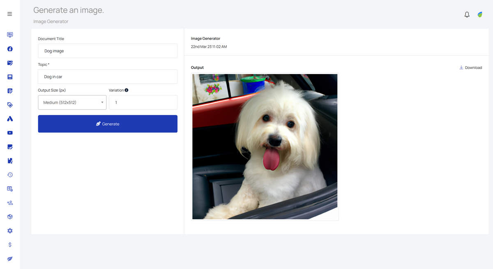Open the package box icon in sidebar
Screen dimensions: 493x269
pyautogui.click(x=10, y=217)
